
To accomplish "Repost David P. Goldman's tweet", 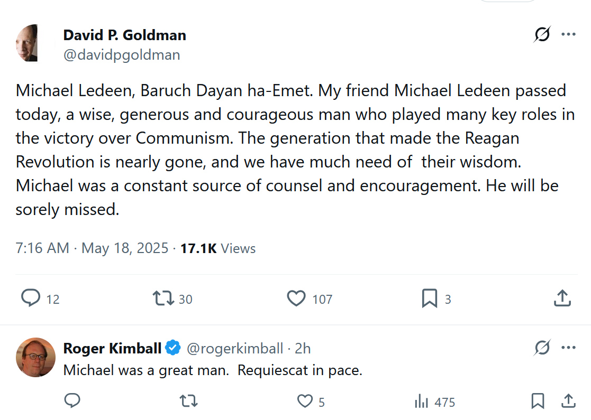I will pyautogui.click(x=163, y=298).
